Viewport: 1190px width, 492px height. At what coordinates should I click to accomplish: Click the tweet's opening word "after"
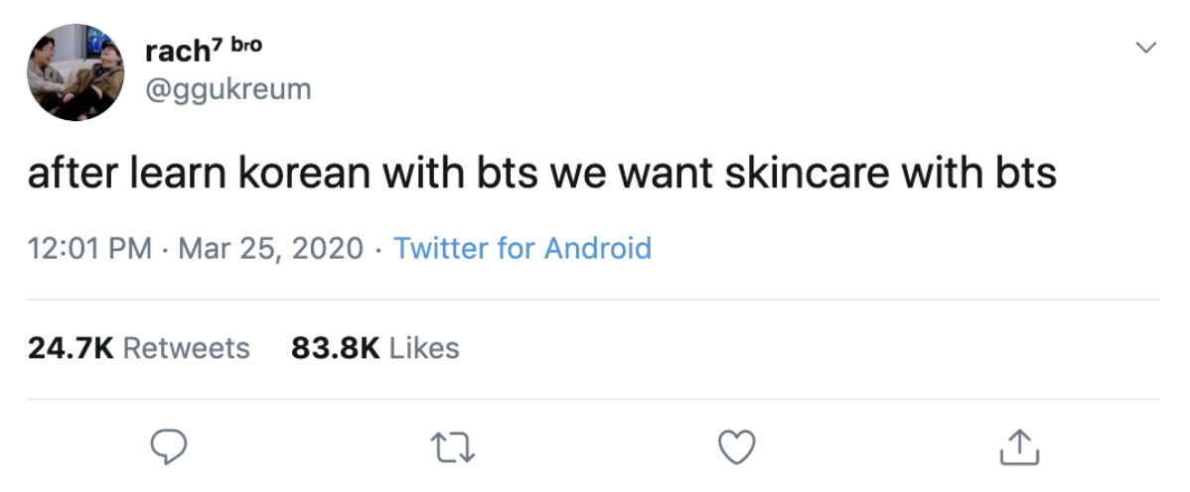(74, 174)
